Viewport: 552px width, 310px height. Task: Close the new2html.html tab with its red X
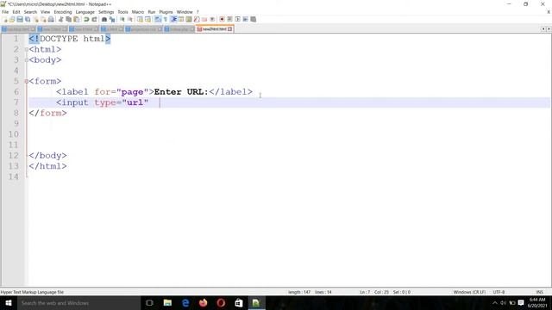pos(230,29)
